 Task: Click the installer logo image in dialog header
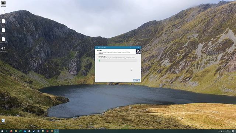click(138, 52)
